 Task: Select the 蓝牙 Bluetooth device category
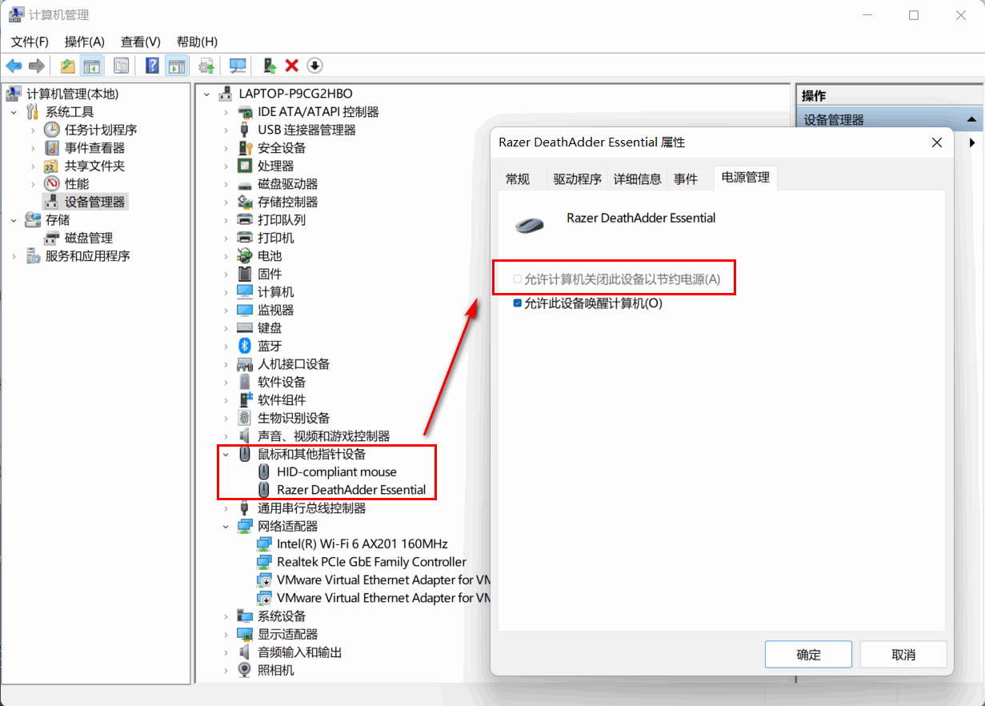point(270,346)
